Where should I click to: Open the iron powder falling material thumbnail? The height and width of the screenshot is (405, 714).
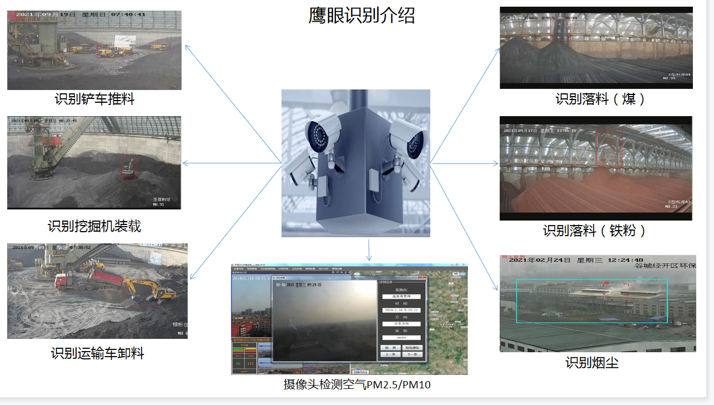pos(596,168)
